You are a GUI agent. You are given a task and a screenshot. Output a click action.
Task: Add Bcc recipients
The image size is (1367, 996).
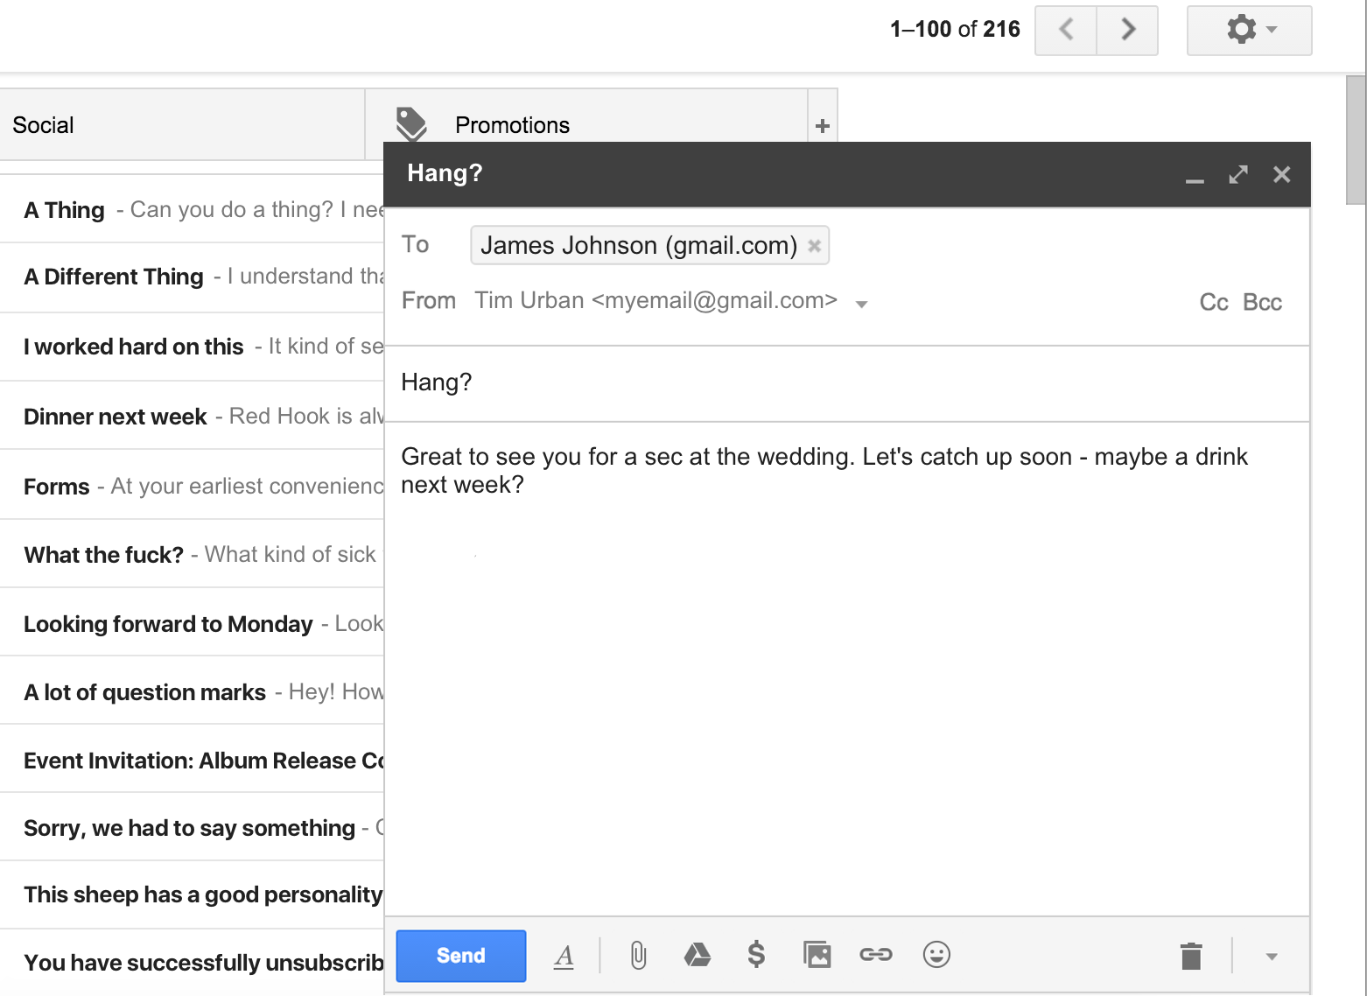pos(1262,303)
